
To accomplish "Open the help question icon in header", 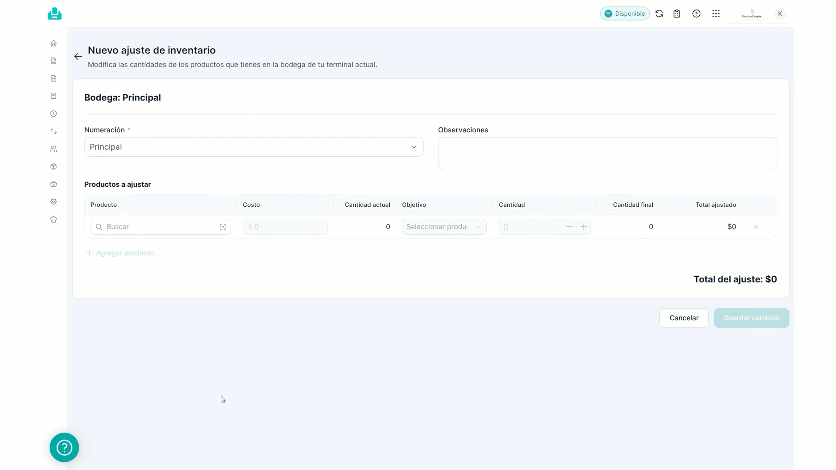I will [x=696, y=13].
